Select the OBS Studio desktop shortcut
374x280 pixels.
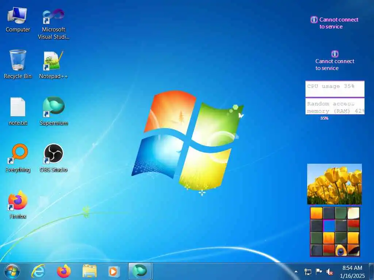pyautogui.click(x=53, y=158)
